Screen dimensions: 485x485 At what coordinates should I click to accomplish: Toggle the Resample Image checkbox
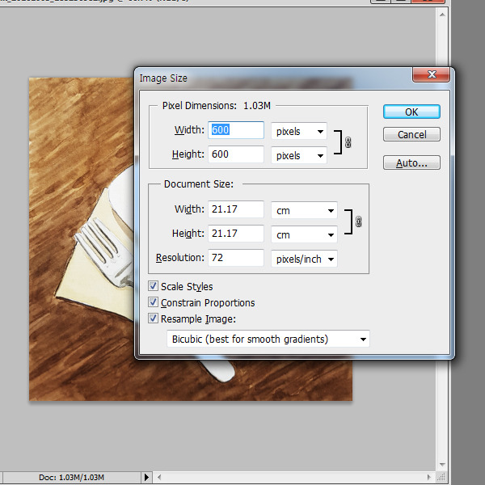coord(153,318)
